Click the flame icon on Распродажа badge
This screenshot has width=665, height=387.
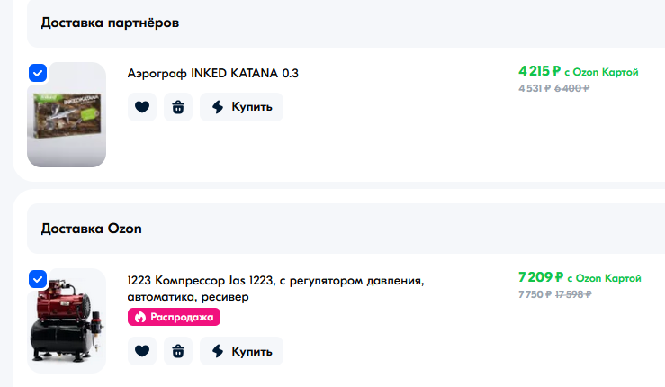[140, 317]
